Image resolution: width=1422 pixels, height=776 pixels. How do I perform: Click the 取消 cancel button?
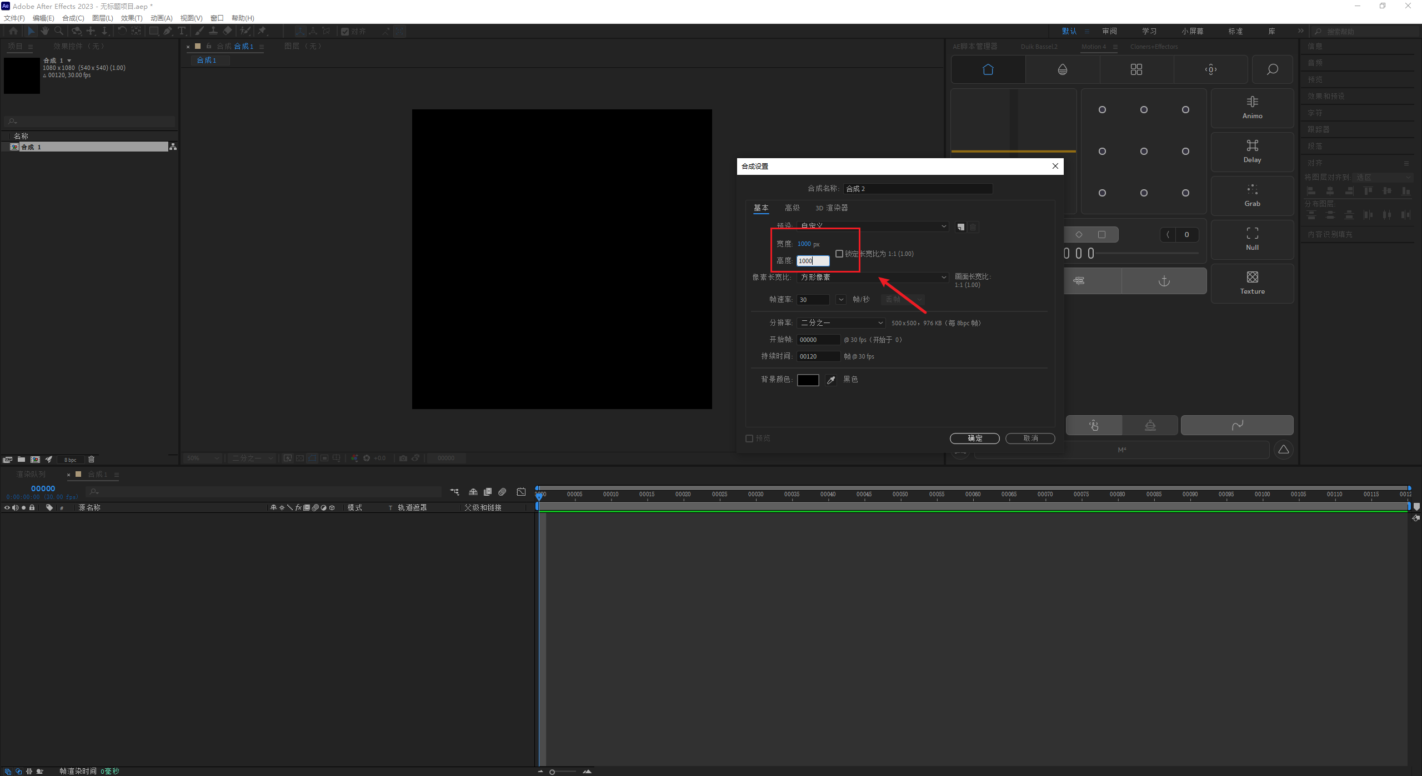pyautogui.click(x=1030, y=439)
